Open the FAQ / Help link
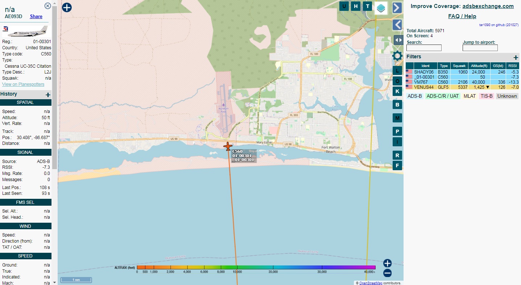Screen dimensions: 521x285 [462, 16]
